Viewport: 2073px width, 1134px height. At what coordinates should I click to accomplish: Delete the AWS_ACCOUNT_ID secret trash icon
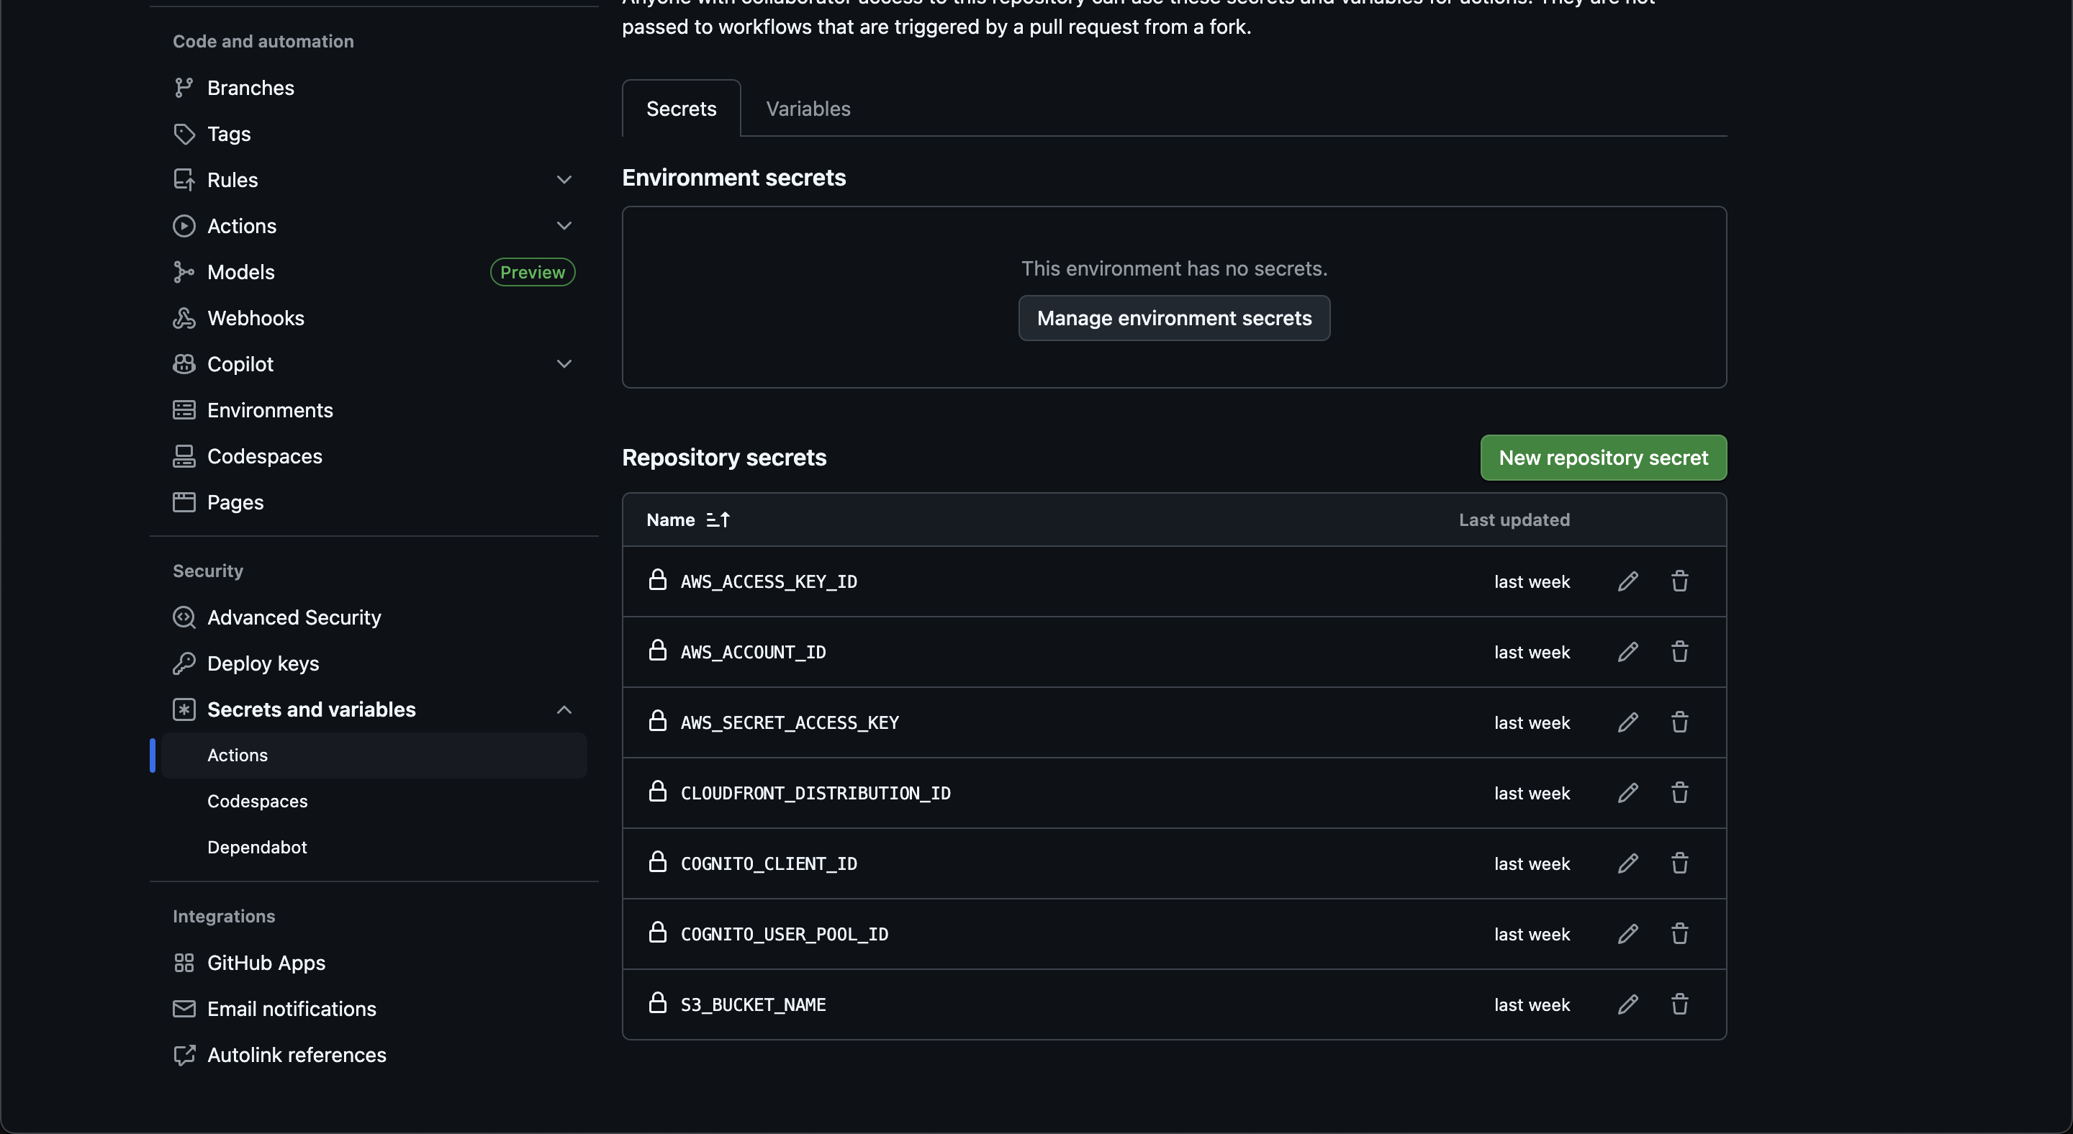click(x=1679, y=651)
